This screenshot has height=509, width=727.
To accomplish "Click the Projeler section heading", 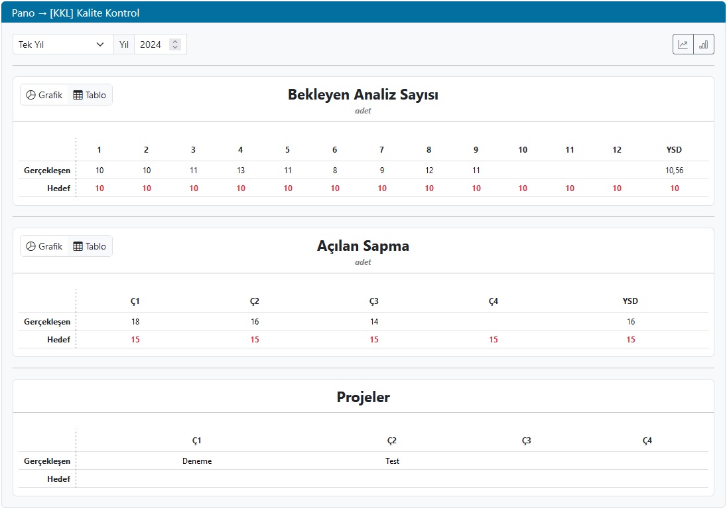I will tap(363, 398).
